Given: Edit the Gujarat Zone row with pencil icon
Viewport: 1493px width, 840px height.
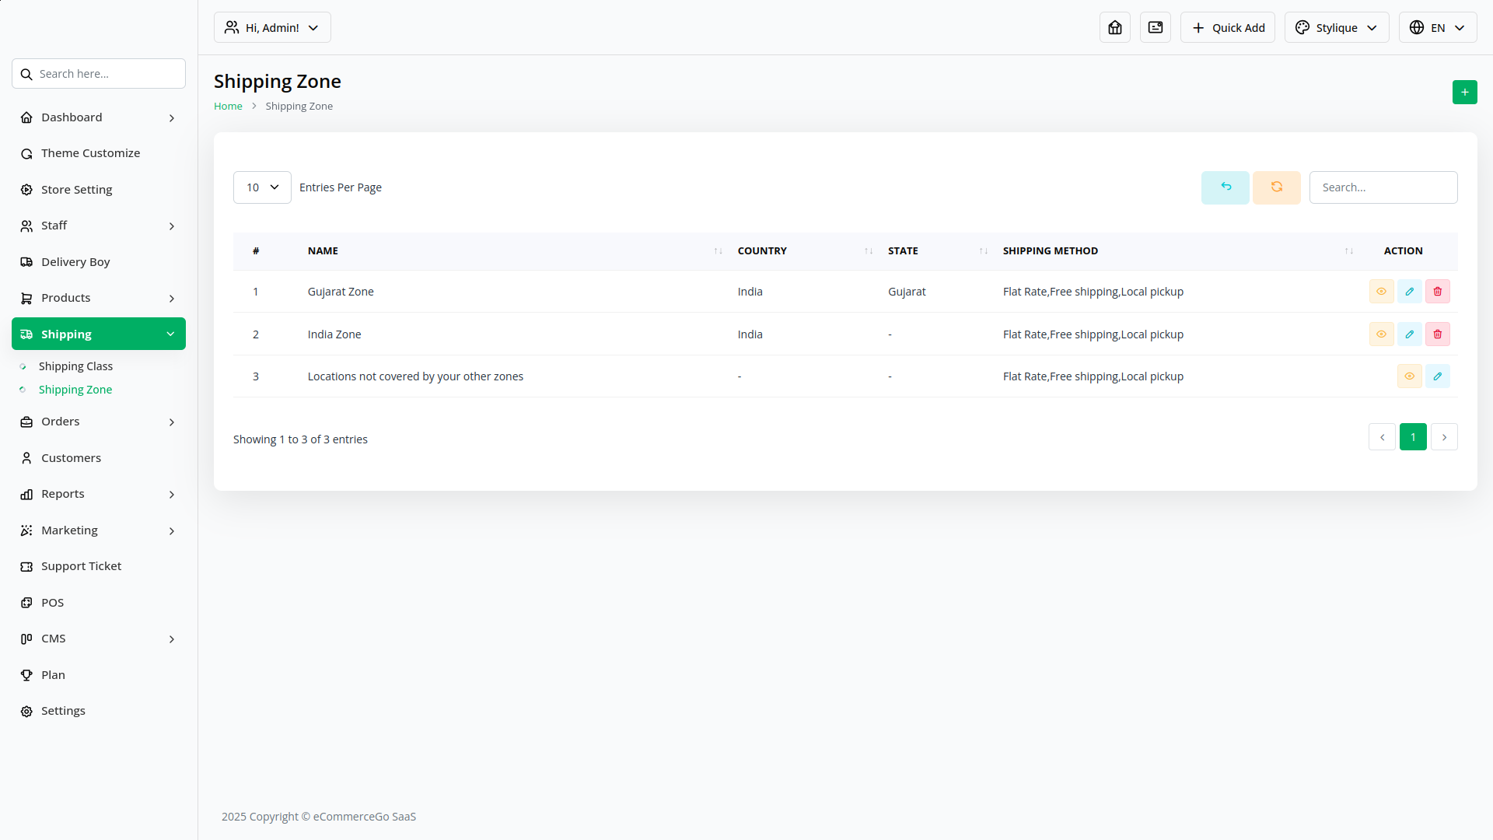Looking at the screenshot, I should pos(1409,292).
